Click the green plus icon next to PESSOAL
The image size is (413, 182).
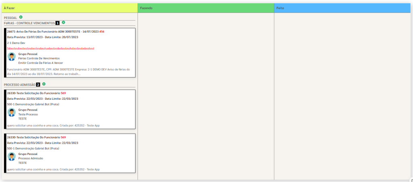tap(21, 17)
